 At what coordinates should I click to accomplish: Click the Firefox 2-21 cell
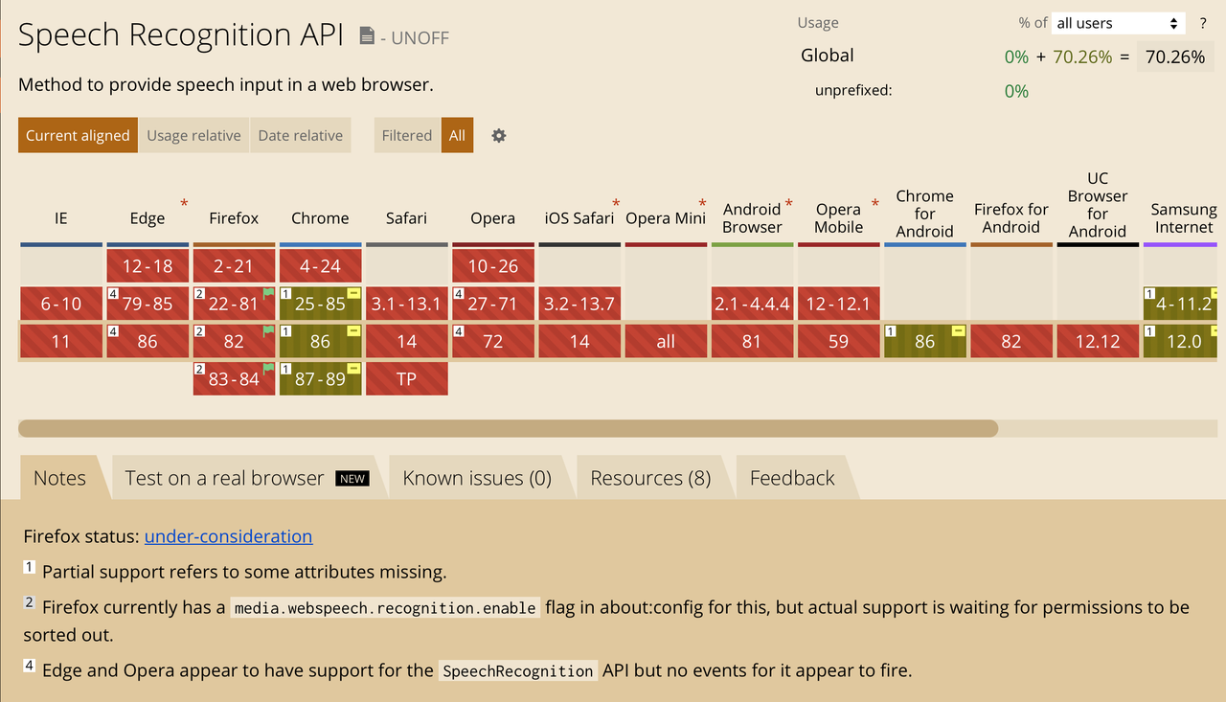coord(234,266)
